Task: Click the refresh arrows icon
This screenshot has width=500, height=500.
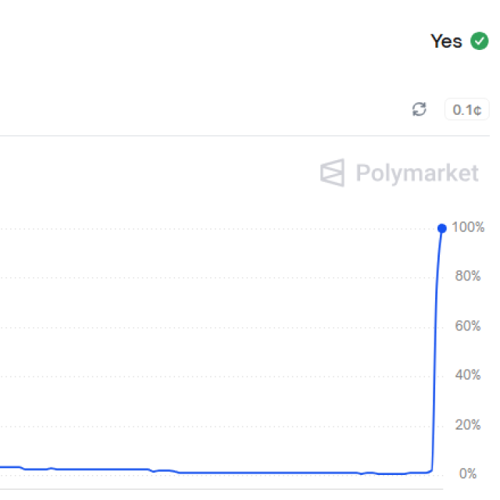Action: click(x=420, y=109)
